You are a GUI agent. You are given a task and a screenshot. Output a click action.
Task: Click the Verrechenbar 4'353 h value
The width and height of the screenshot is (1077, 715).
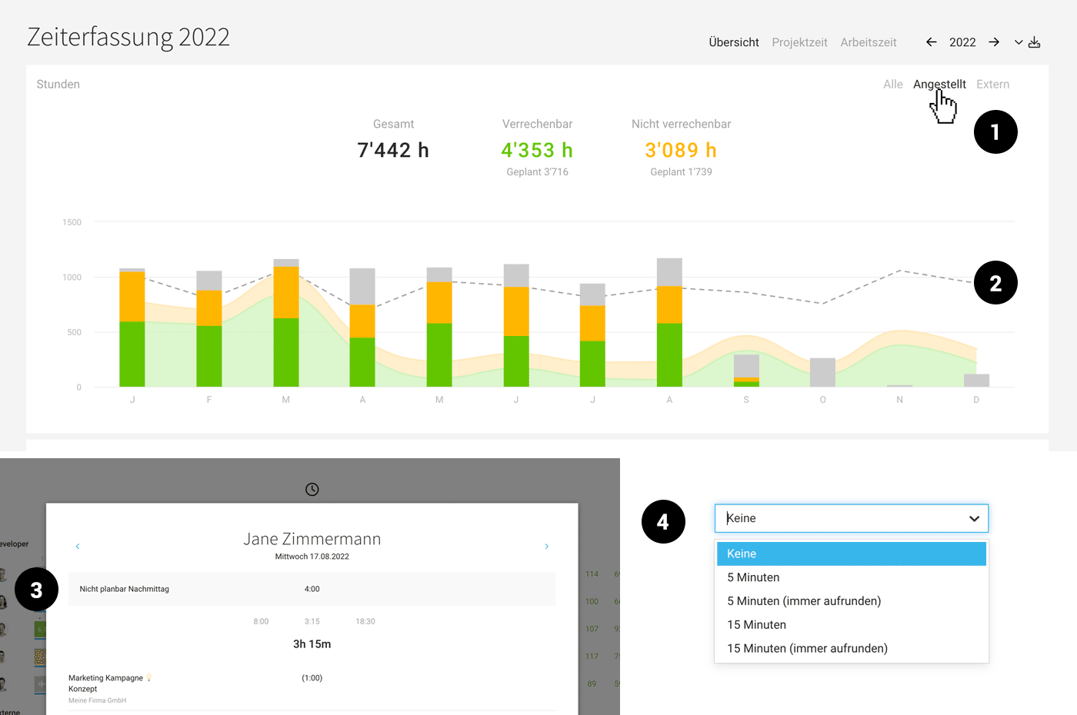point(537,150)
